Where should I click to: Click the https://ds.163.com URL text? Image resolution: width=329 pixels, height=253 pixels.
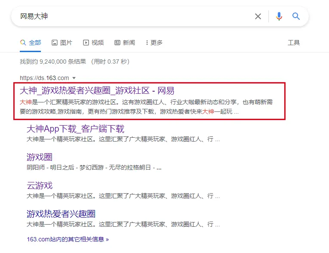tap(44, 78)
